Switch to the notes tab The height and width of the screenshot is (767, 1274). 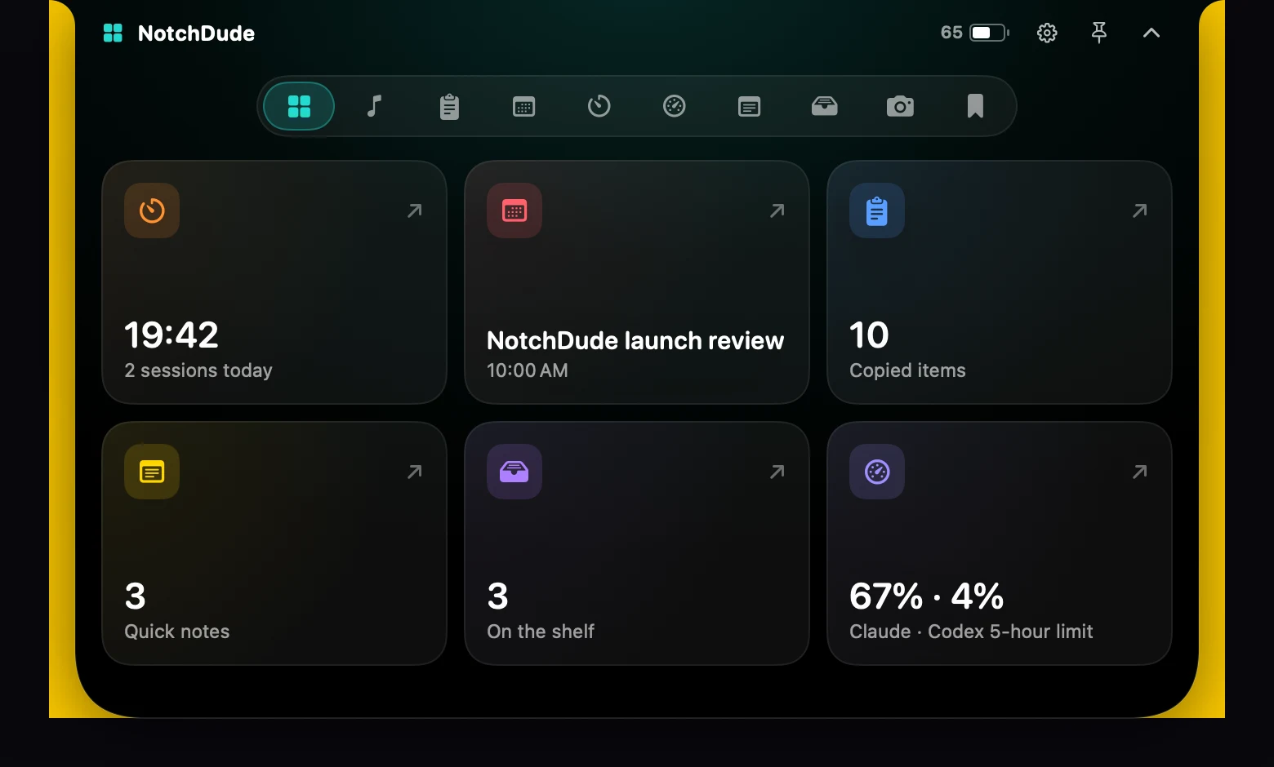click(750, 106)
